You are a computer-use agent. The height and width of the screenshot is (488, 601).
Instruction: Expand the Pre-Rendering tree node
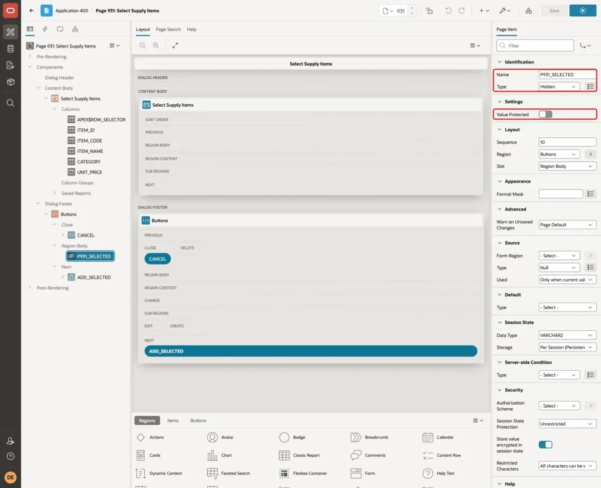tap(30, 56)
